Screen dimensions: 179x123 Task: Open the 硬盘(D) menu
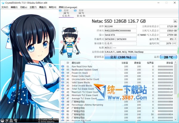tap(43, 7)
